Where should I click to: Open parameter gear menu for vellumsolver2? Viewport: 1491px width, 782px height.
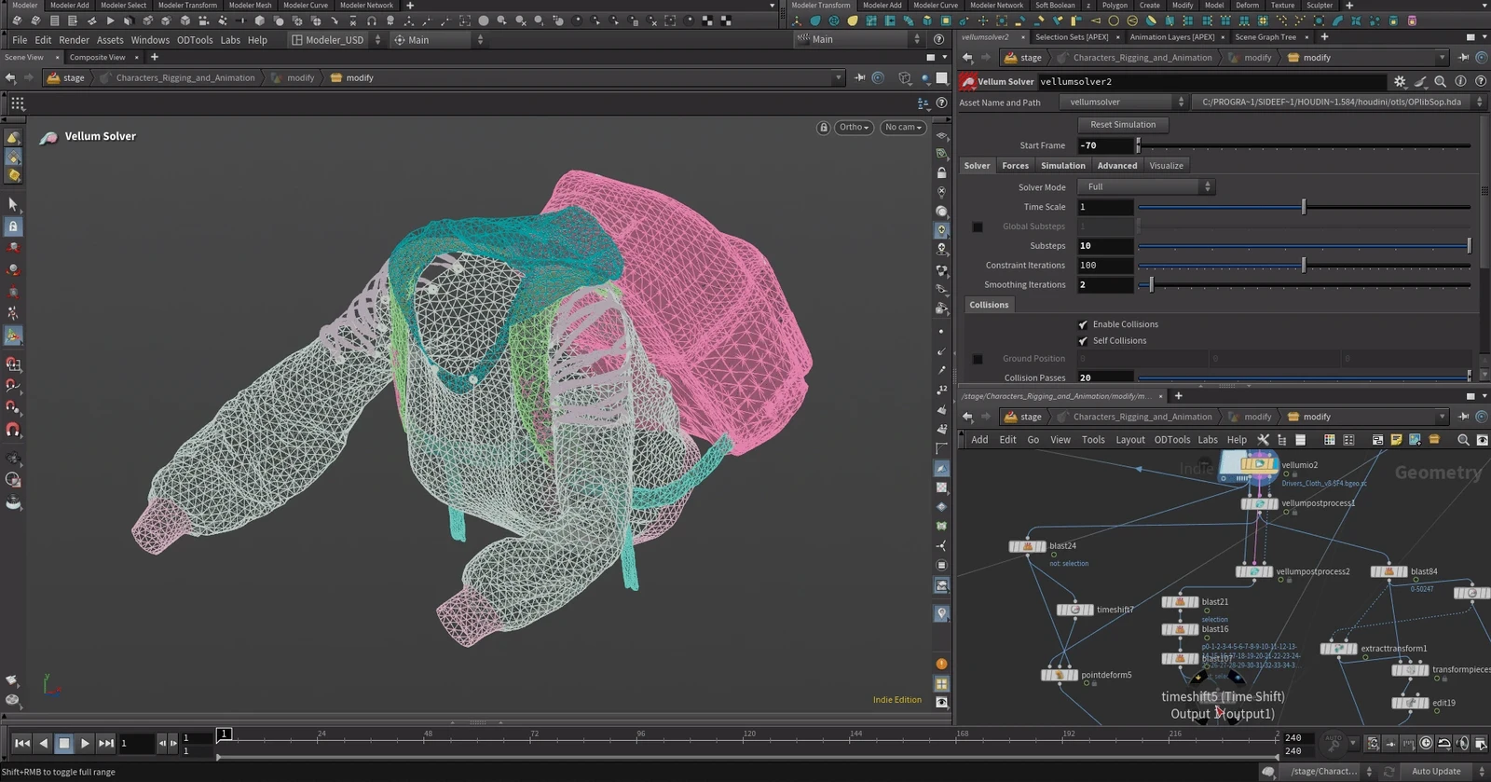click(1400, 82)
